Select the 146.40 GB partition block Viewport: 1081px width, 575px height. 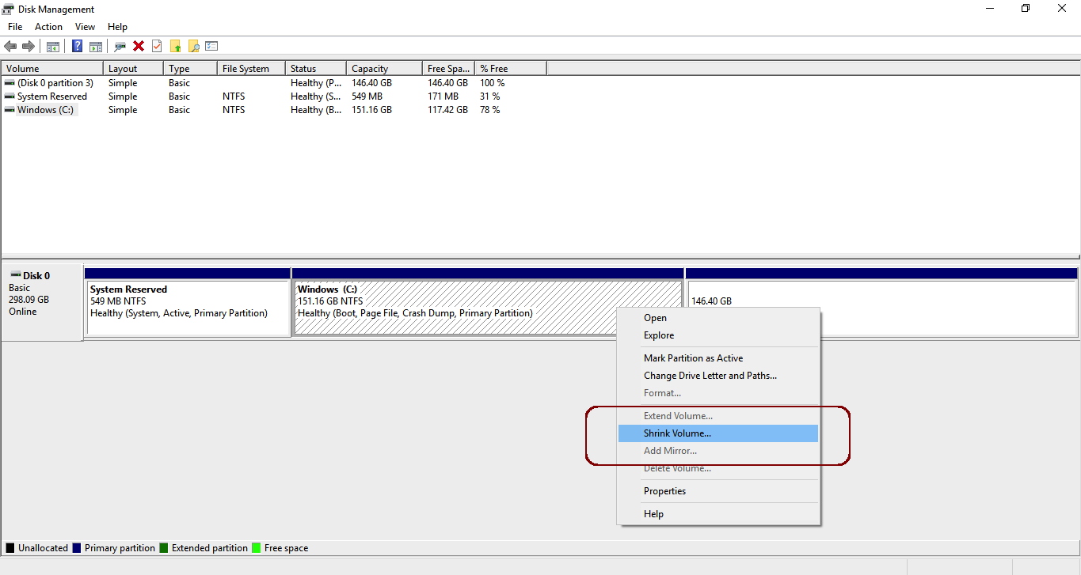881,302
